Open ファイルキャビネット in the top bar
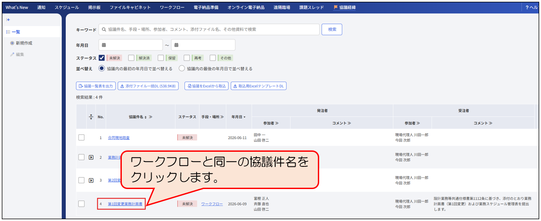This screenshot has height=221, width=541. point(130,8)
